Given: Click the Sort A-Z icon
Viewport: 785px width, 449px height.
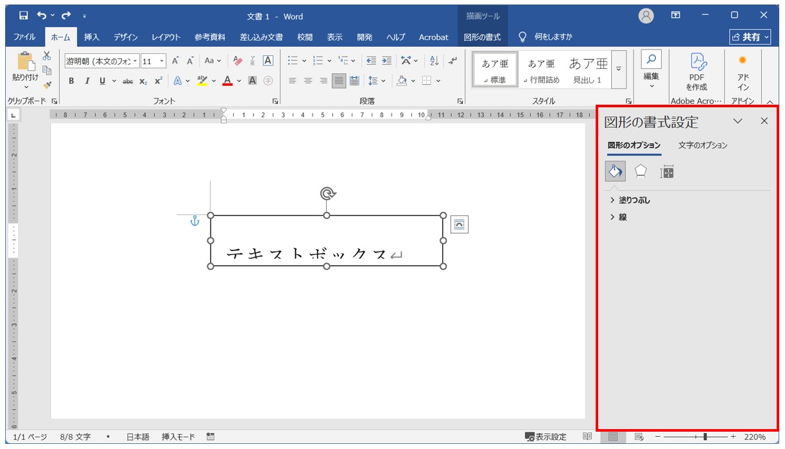Looking at the screenshot, I should pos(435,61).
